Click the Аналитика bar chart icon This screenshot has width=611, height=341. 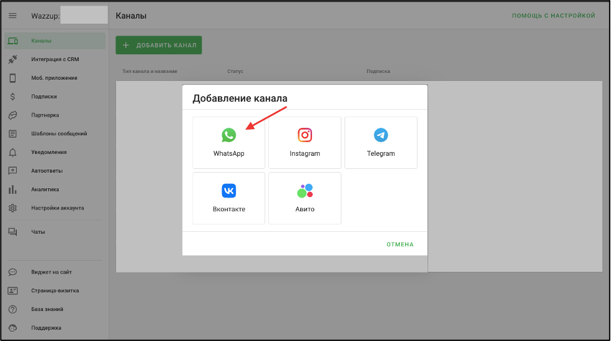12,190
